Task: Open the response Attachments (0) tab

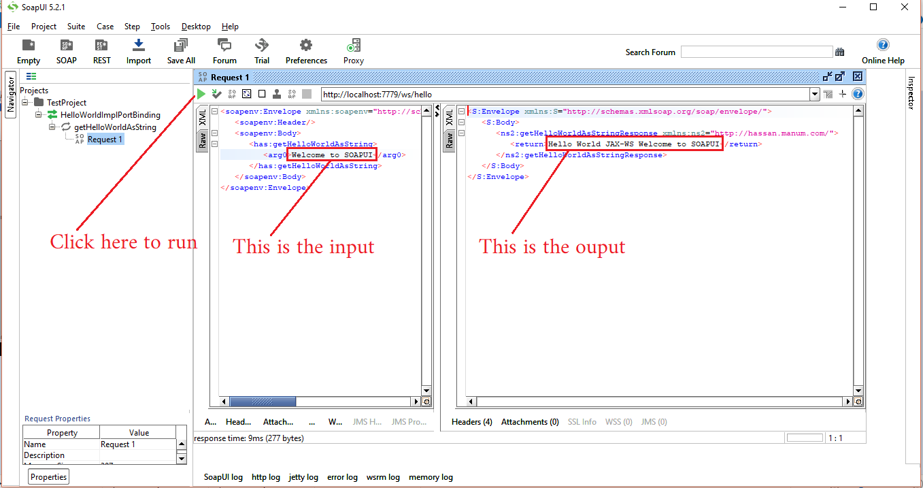Action: coord(530,422)
